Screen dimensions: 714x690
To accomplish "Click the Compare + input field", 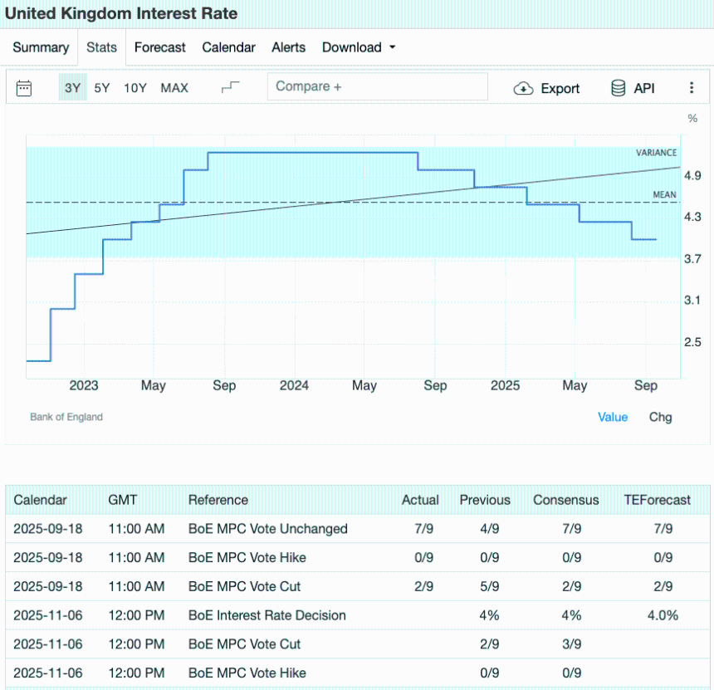I will coord(377,87).
